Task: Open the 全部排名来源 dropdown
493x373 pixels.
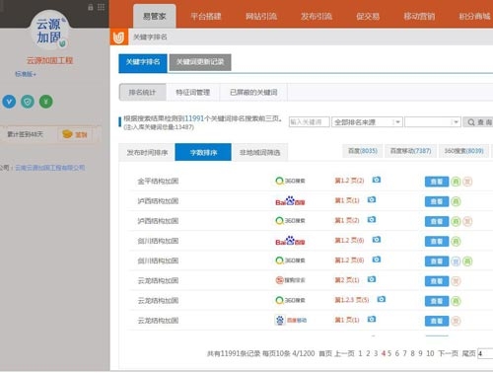Action: [x=367, y=122]
